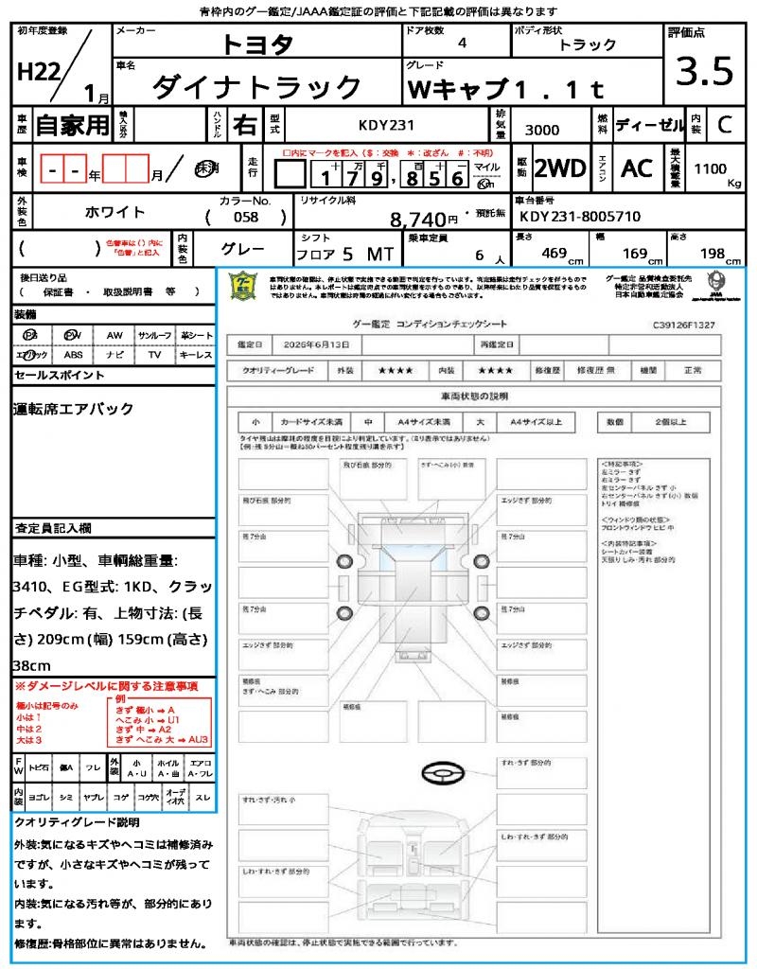Viewport: 757px width, 969px height.
Task: Click the マイル mileage unit label
Action: (487, 167)
